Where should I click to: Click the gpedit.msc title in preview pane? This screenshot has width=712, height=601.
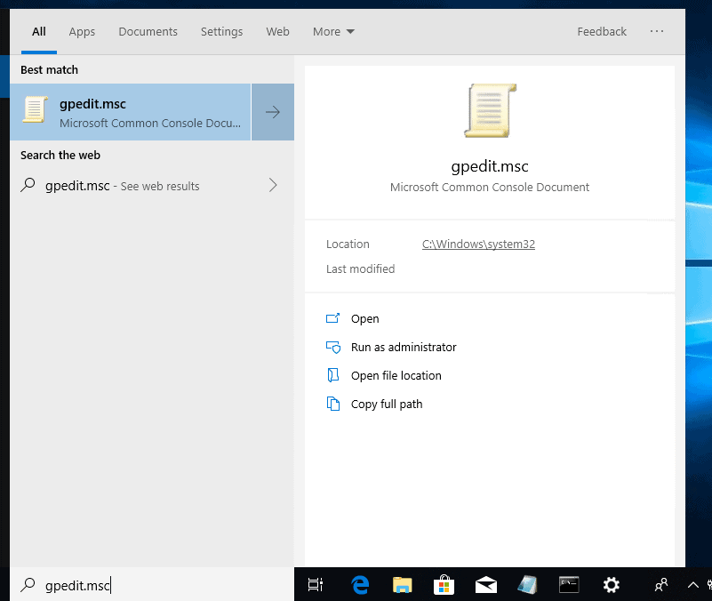490,167
